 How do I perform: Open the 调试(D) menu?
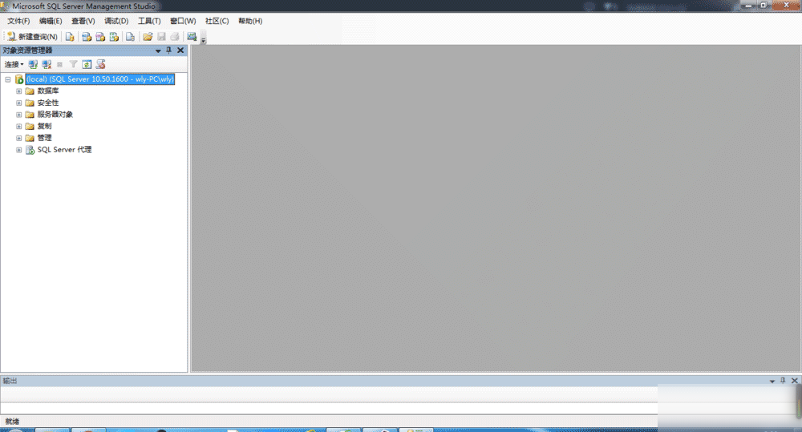click(x=116, y=21)
